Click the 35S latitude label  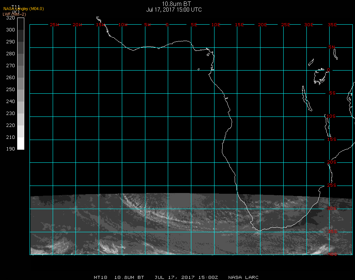(332, 231)
